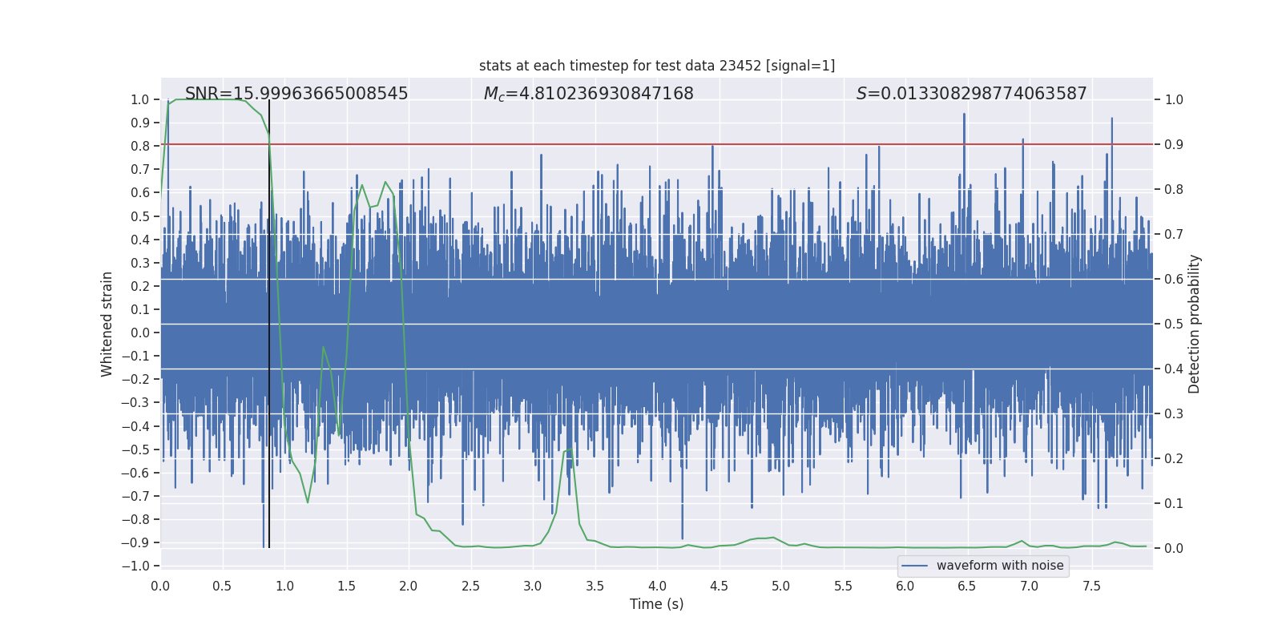This screenshot has height=641, width=1282.
Task: Select the SNR=15.99963665008545 annotation
Action: (x=296, y=94)
